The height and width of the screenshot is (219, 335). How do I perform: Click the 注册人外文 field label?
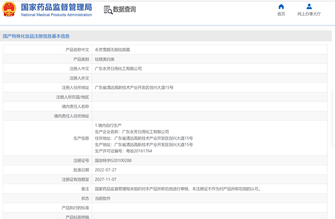pyautogui.click(x=79, y=78)
